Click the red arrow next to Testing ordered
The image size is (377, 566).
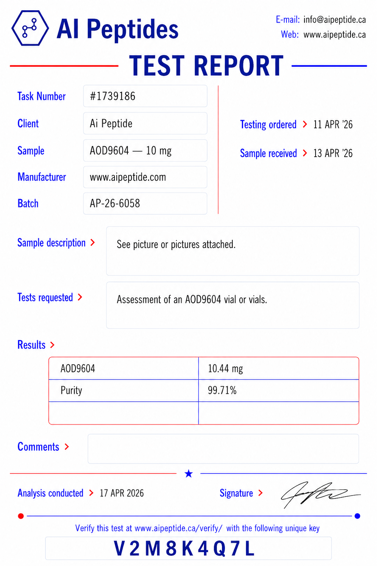pos(305,124)
